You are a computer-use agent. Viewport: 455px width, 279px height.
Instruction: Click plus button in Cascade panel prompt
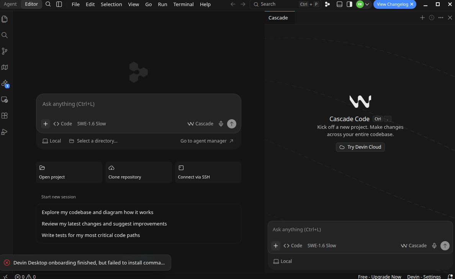(276, 246)
